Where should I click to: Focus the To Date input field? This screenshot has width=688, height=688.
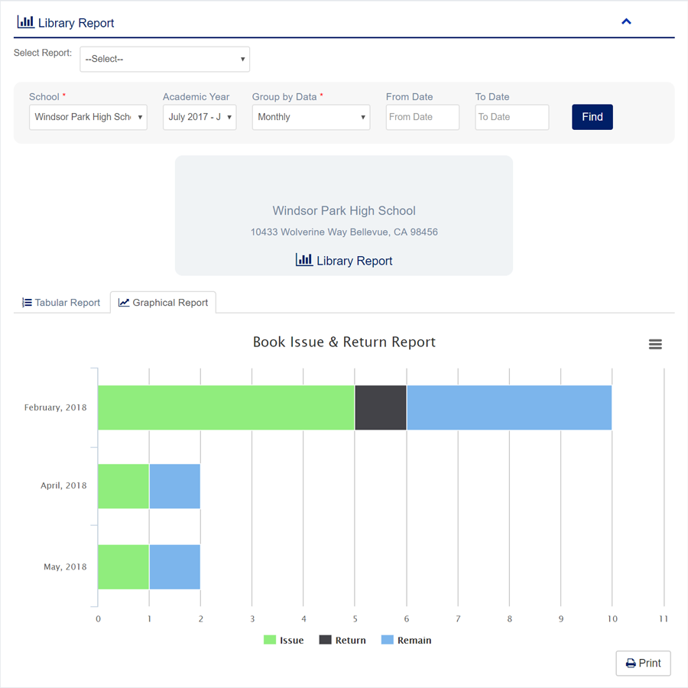click(x=511, y=117)
